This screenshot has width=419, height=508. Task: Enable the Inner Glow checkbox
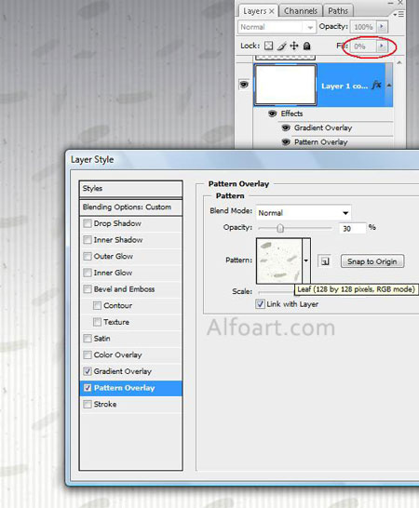click(x=88, y=273)
